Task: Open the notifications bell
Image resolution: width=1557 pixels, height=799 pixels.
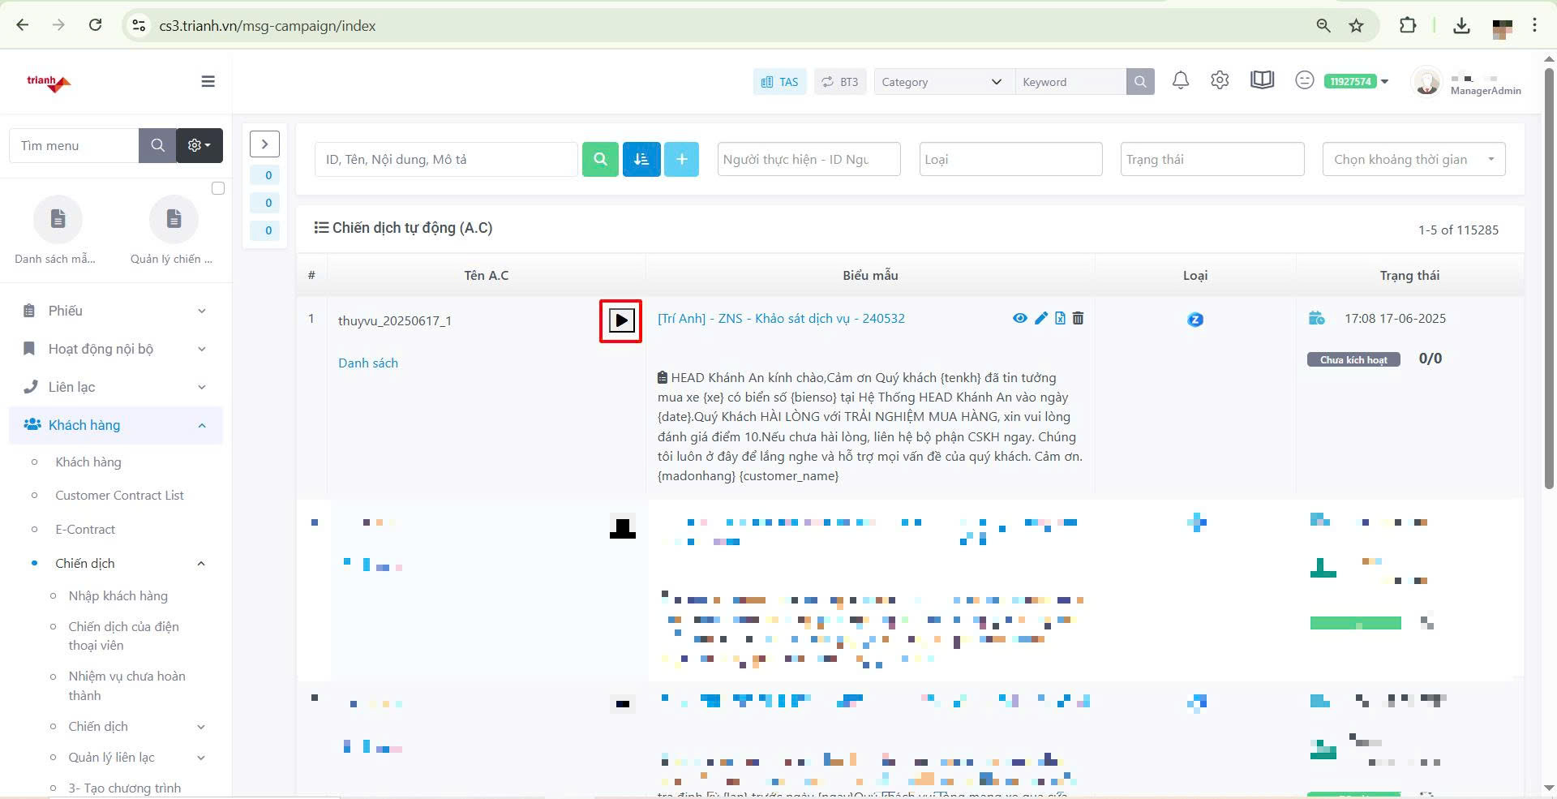Action: tap(1181, 80)
